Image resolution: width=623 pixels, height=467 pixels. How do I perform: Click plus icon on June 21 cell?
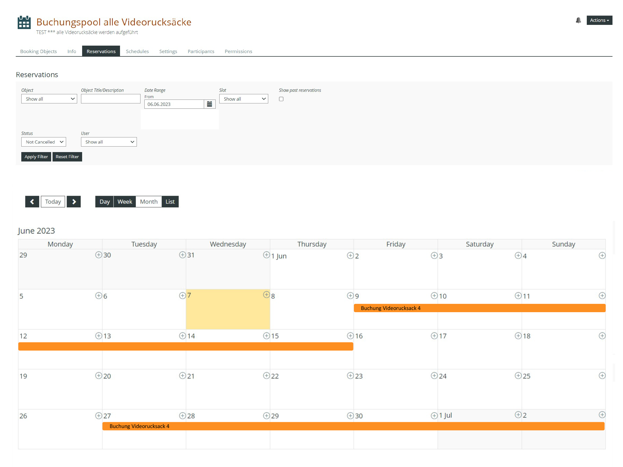(266, 376)
